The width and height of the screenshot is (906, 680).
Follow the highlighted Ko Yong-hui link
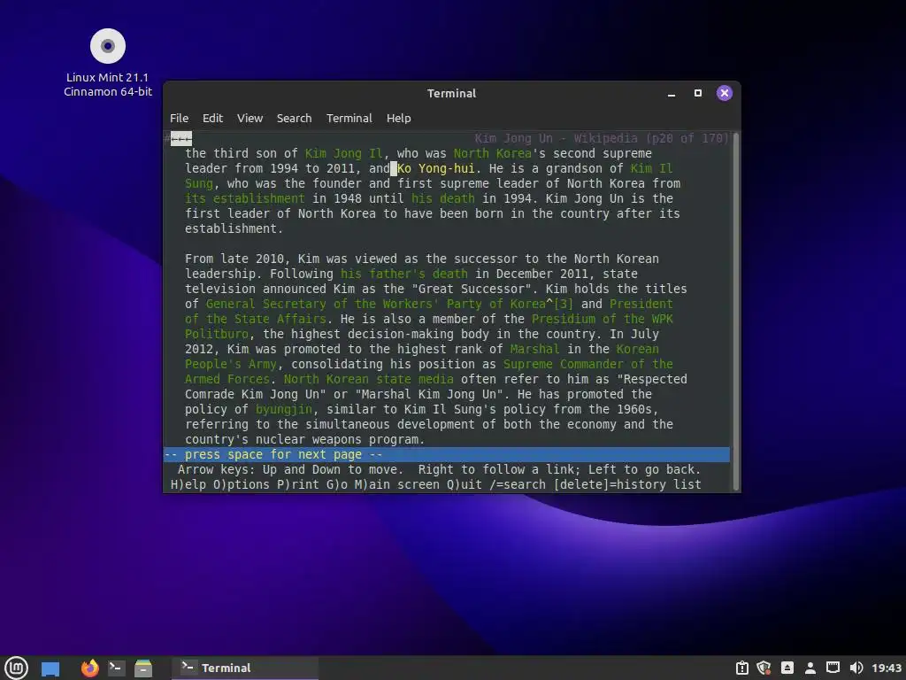click(435, 168)
